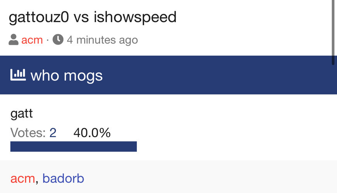Open the vote count number 2
This screenshot has width=337, height=193.
53,133
